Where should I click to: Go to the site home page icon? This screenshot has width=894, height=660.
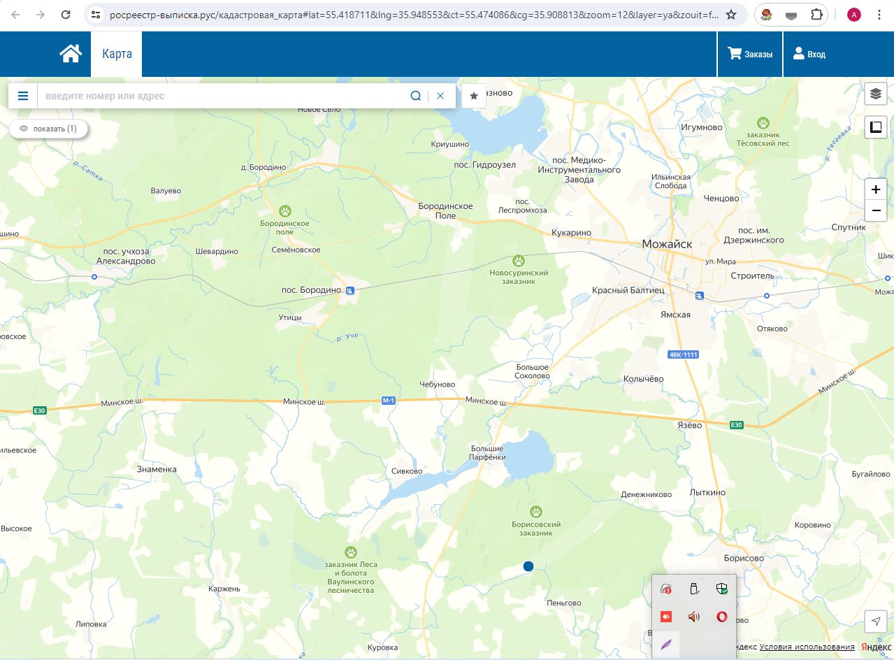71,54
